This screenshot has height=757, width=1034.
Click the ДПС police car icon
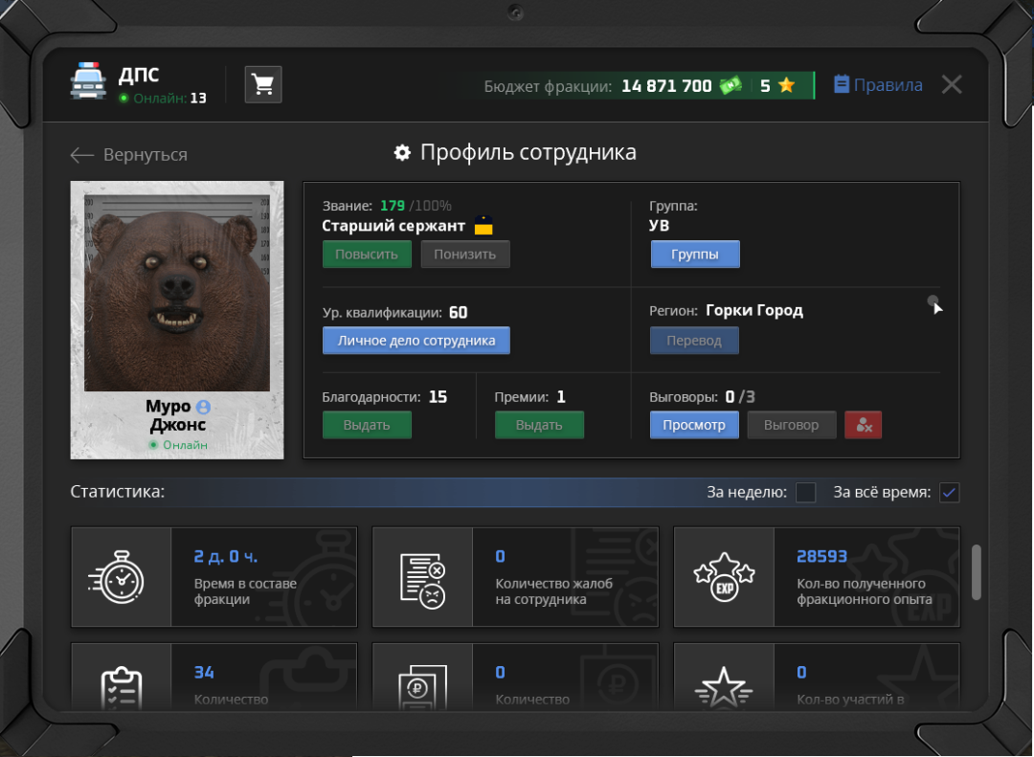(x=88, y=80)
